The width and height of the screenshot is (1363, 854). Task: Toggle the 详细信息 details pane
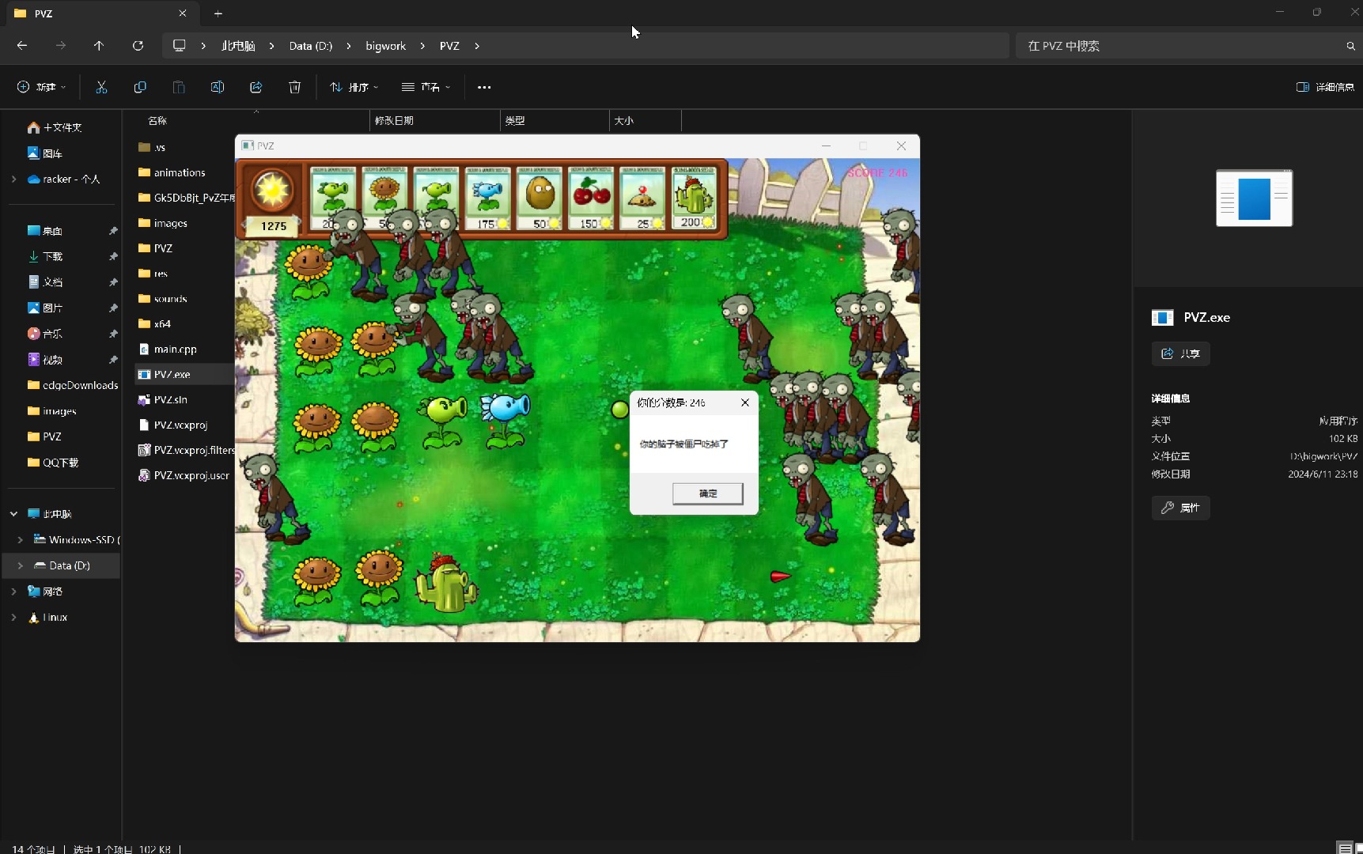[1325, 87]
